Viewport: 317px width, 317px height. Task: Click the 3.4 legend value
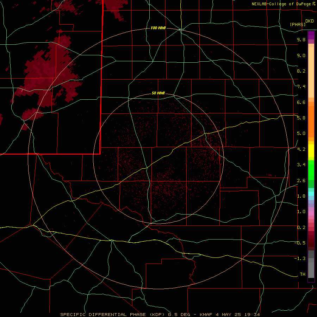301,165
